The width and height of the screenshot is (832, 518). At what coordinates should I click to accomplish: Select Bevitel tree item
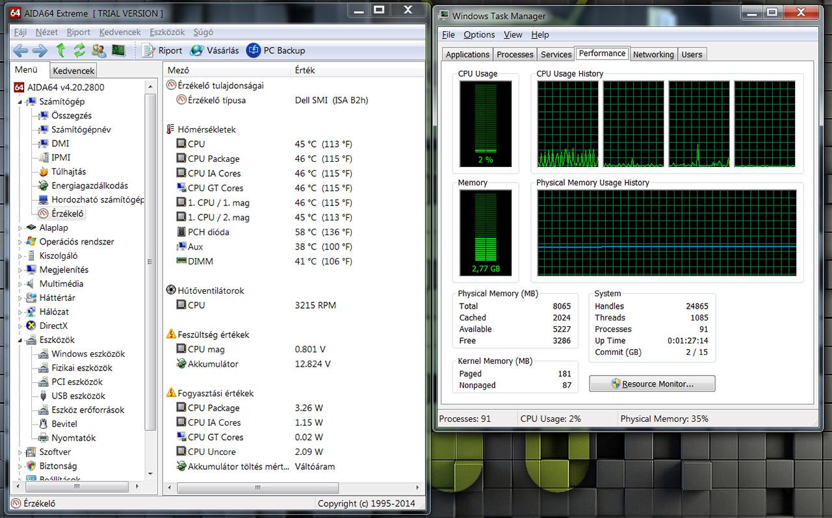click(64, 424)
